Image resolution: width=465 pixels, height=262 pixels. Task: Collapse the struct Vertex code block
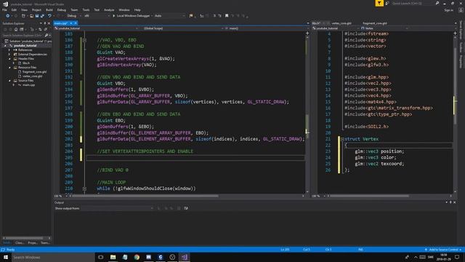click(x=342, y=139)
